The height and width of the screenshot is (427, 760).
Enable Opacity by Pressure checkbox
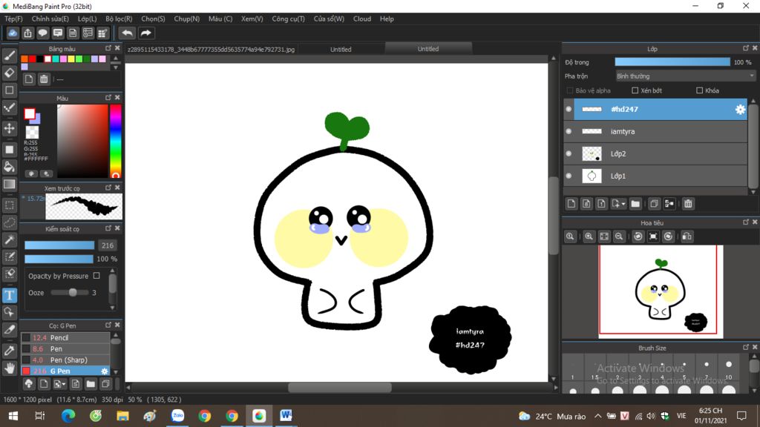point(96,276)
